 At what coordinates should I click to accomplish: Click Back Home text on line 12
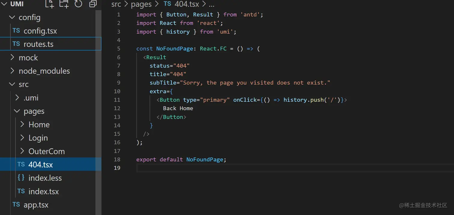pos(178,108)
